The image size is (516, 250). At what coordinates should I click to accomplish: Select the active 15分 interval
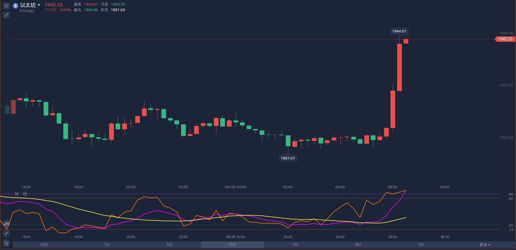(x=232, y=245)
